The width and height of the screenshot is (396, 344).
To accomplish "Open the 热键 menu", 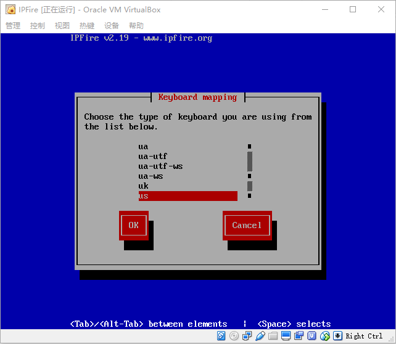I will tap(87, 25).
